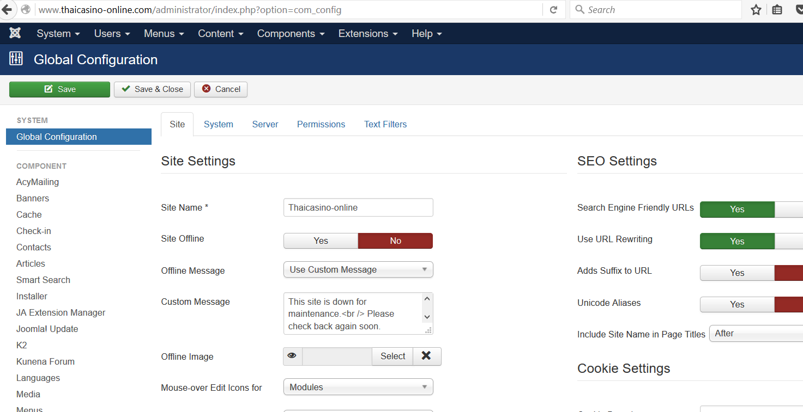Set Site Offline to No
The width and height of the screenshot is (803, 412).
(x=395, y=241)
